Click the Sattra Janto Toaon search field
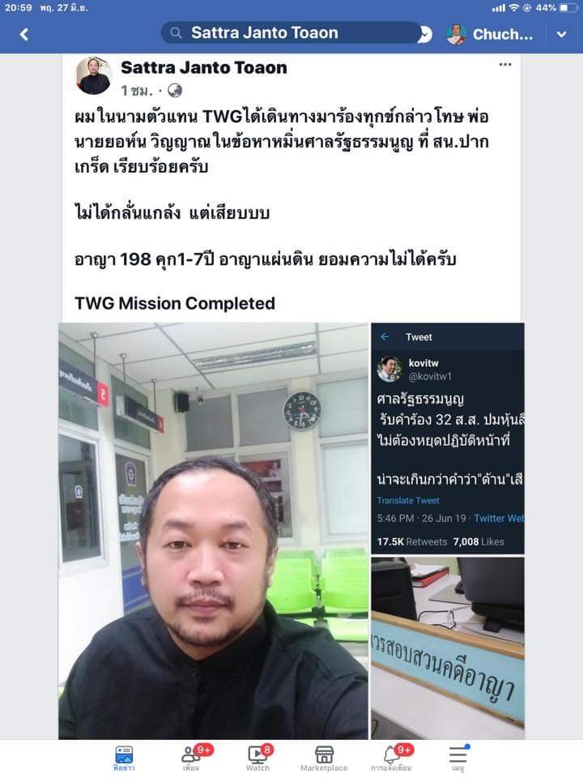 coord(291,33)
